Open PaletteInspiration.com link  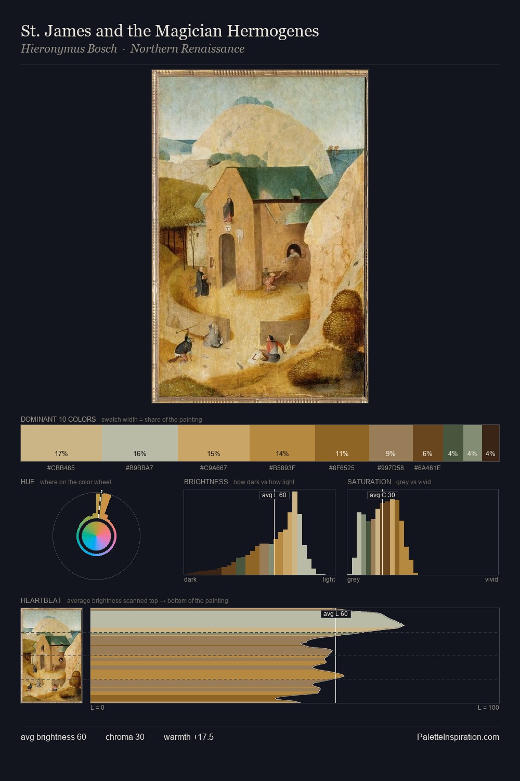tap(458, 737)
